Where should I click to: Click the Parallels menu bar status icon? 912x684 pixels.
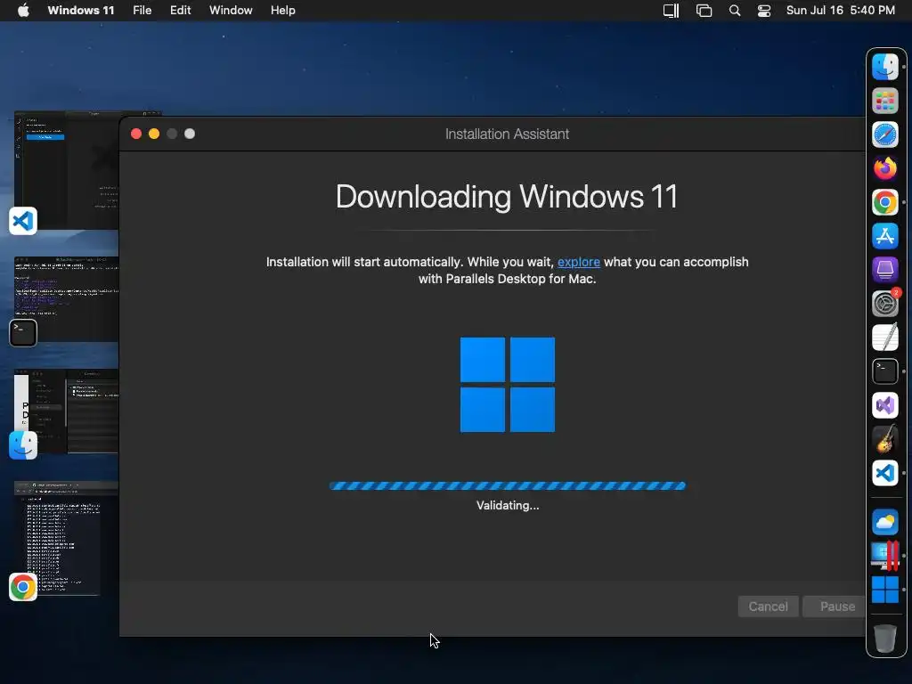tap(672, 11)
